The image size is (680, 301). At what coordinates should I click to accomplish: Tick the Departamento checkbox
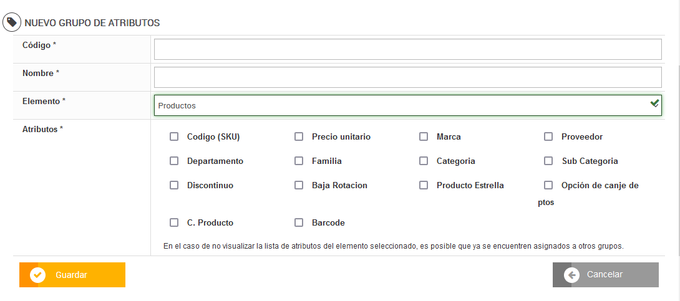click(174, 161)
